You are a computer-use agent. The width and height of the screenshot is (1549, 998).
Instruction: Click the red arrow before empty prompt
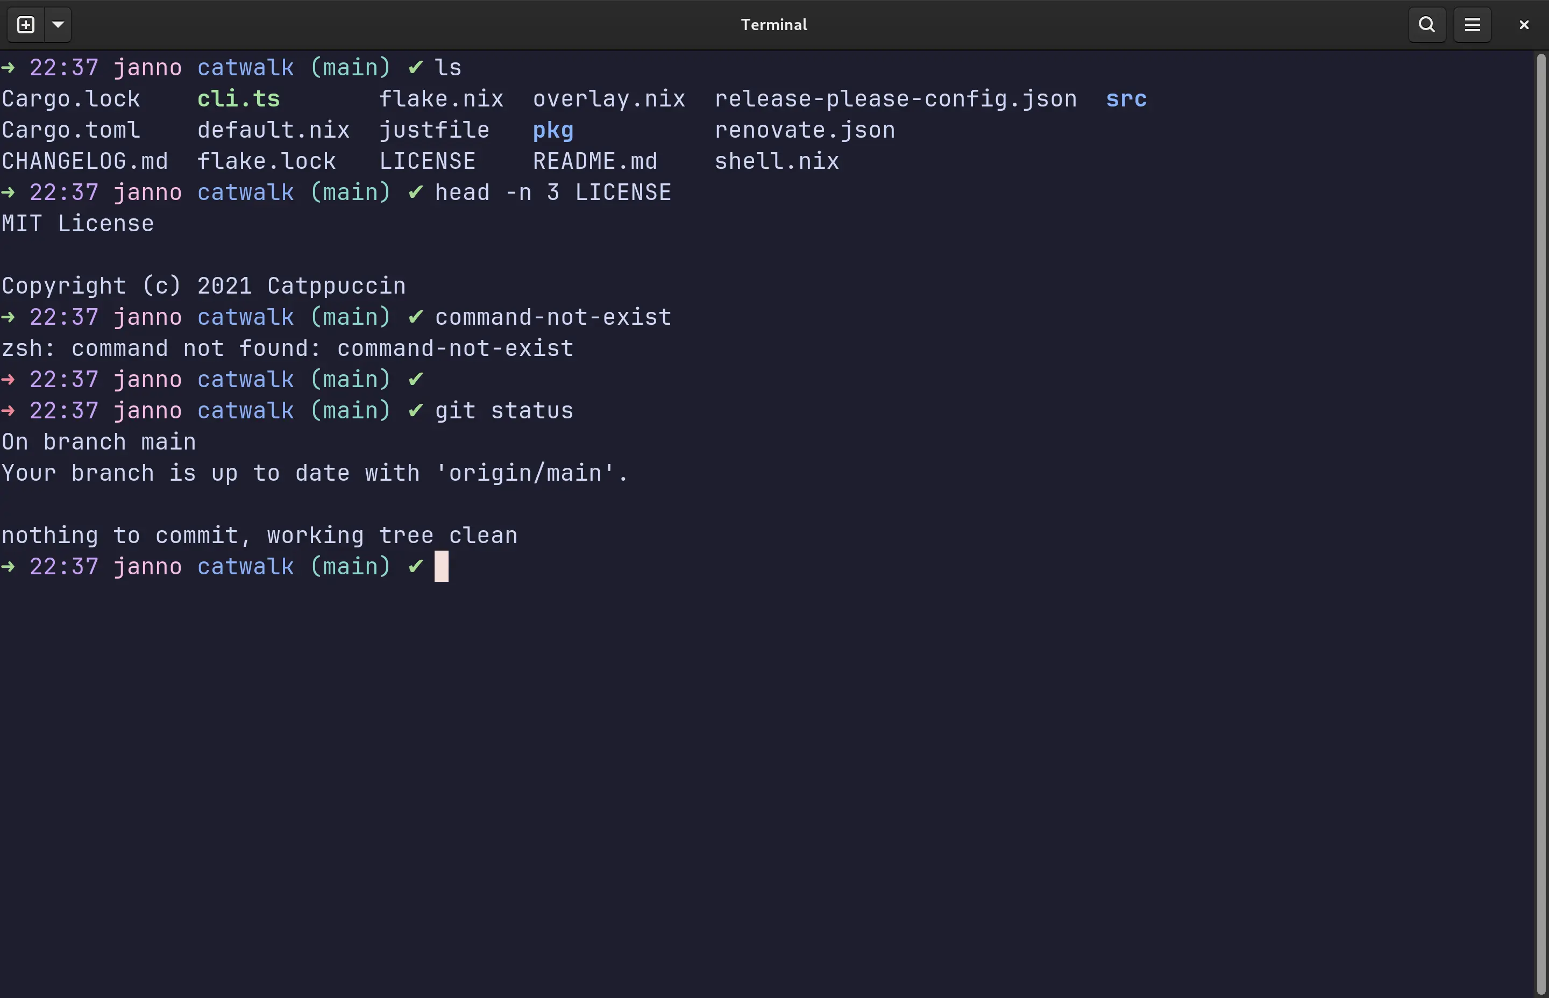click(9, 380)
